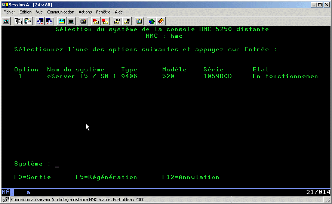Open the Edition menu
This screenshot has height=204, width=332.
pos(25,12)
